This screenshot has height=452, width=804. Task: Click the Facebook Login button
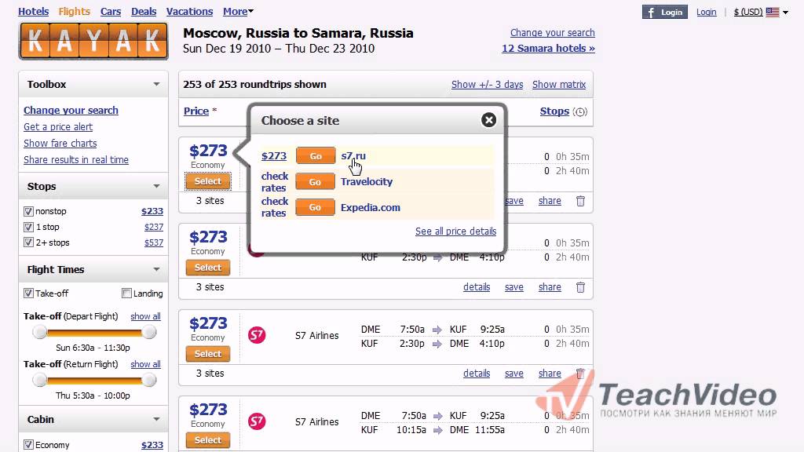click(665, 12)
